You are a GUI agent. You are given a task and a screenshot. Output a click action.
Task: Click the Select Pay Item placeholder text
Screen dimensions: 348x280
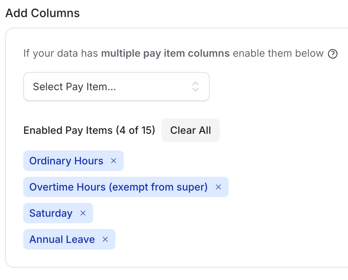click(x=74, y=87)
